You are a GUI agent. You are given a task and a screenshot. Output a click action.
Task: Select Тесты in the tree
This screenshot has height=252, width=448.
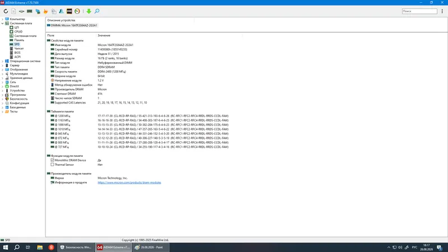[x=13, y=111]
